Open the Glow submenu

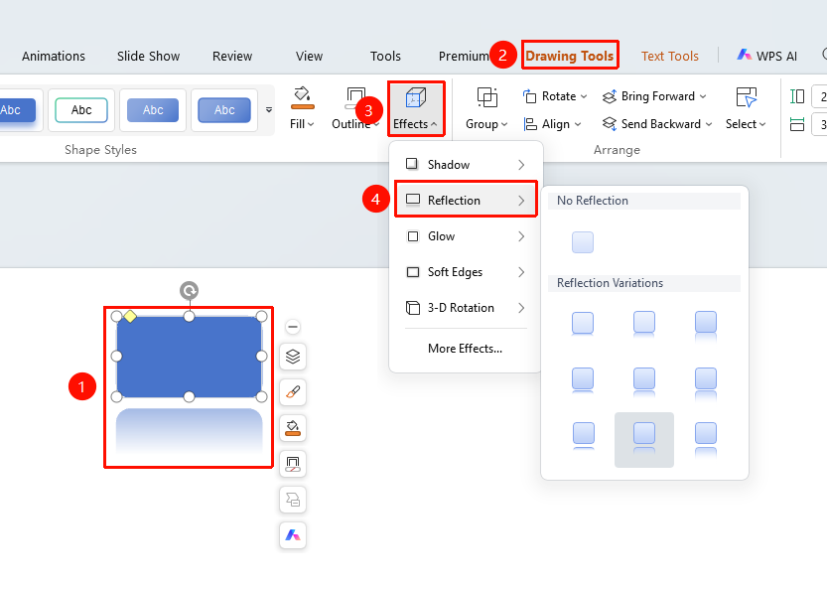[466, 236]
